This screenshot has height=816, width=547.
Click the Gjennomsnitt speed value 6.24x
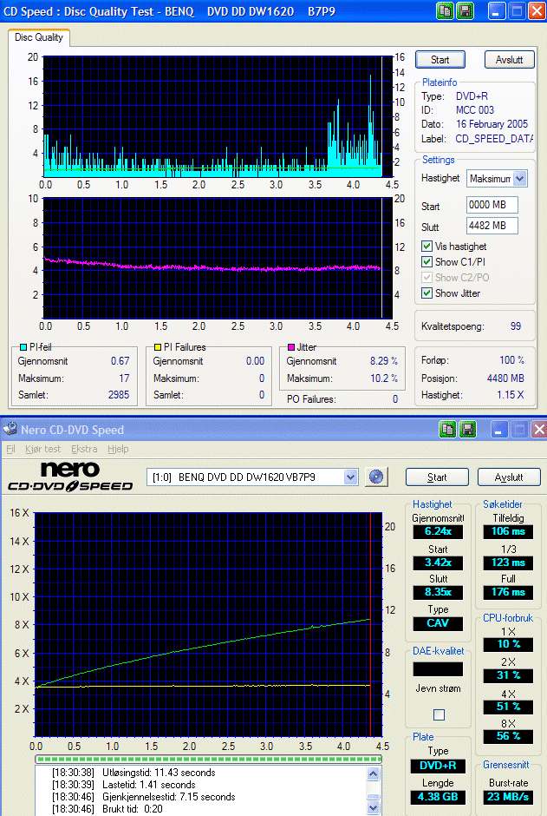click(x=438, y=531)
